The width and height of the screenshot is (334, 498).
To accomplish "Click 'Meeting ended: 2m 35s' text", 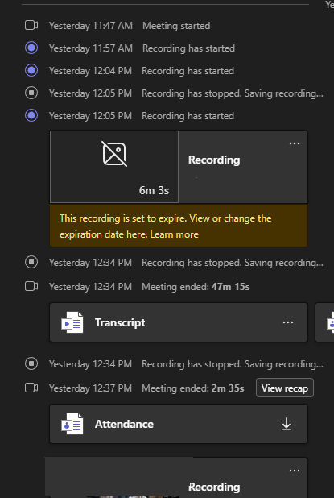I will click(193, 388).
